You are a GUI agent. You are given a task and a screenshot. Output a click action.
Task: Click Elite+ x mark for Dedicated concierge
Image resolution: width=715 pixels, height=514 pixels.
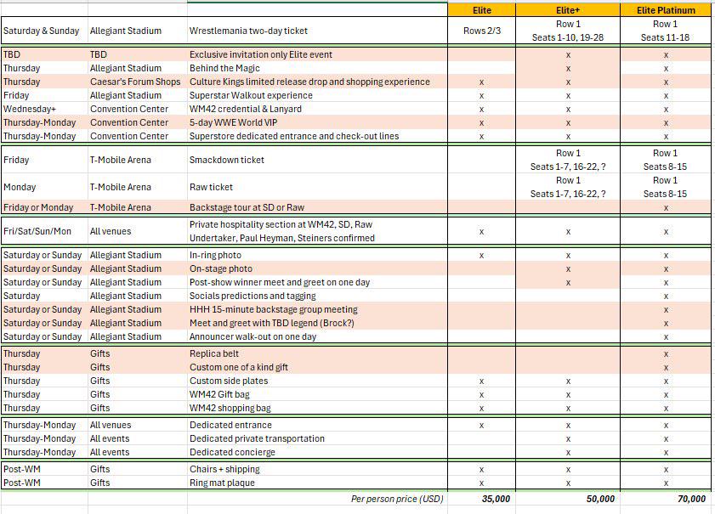tap(568, 453)
